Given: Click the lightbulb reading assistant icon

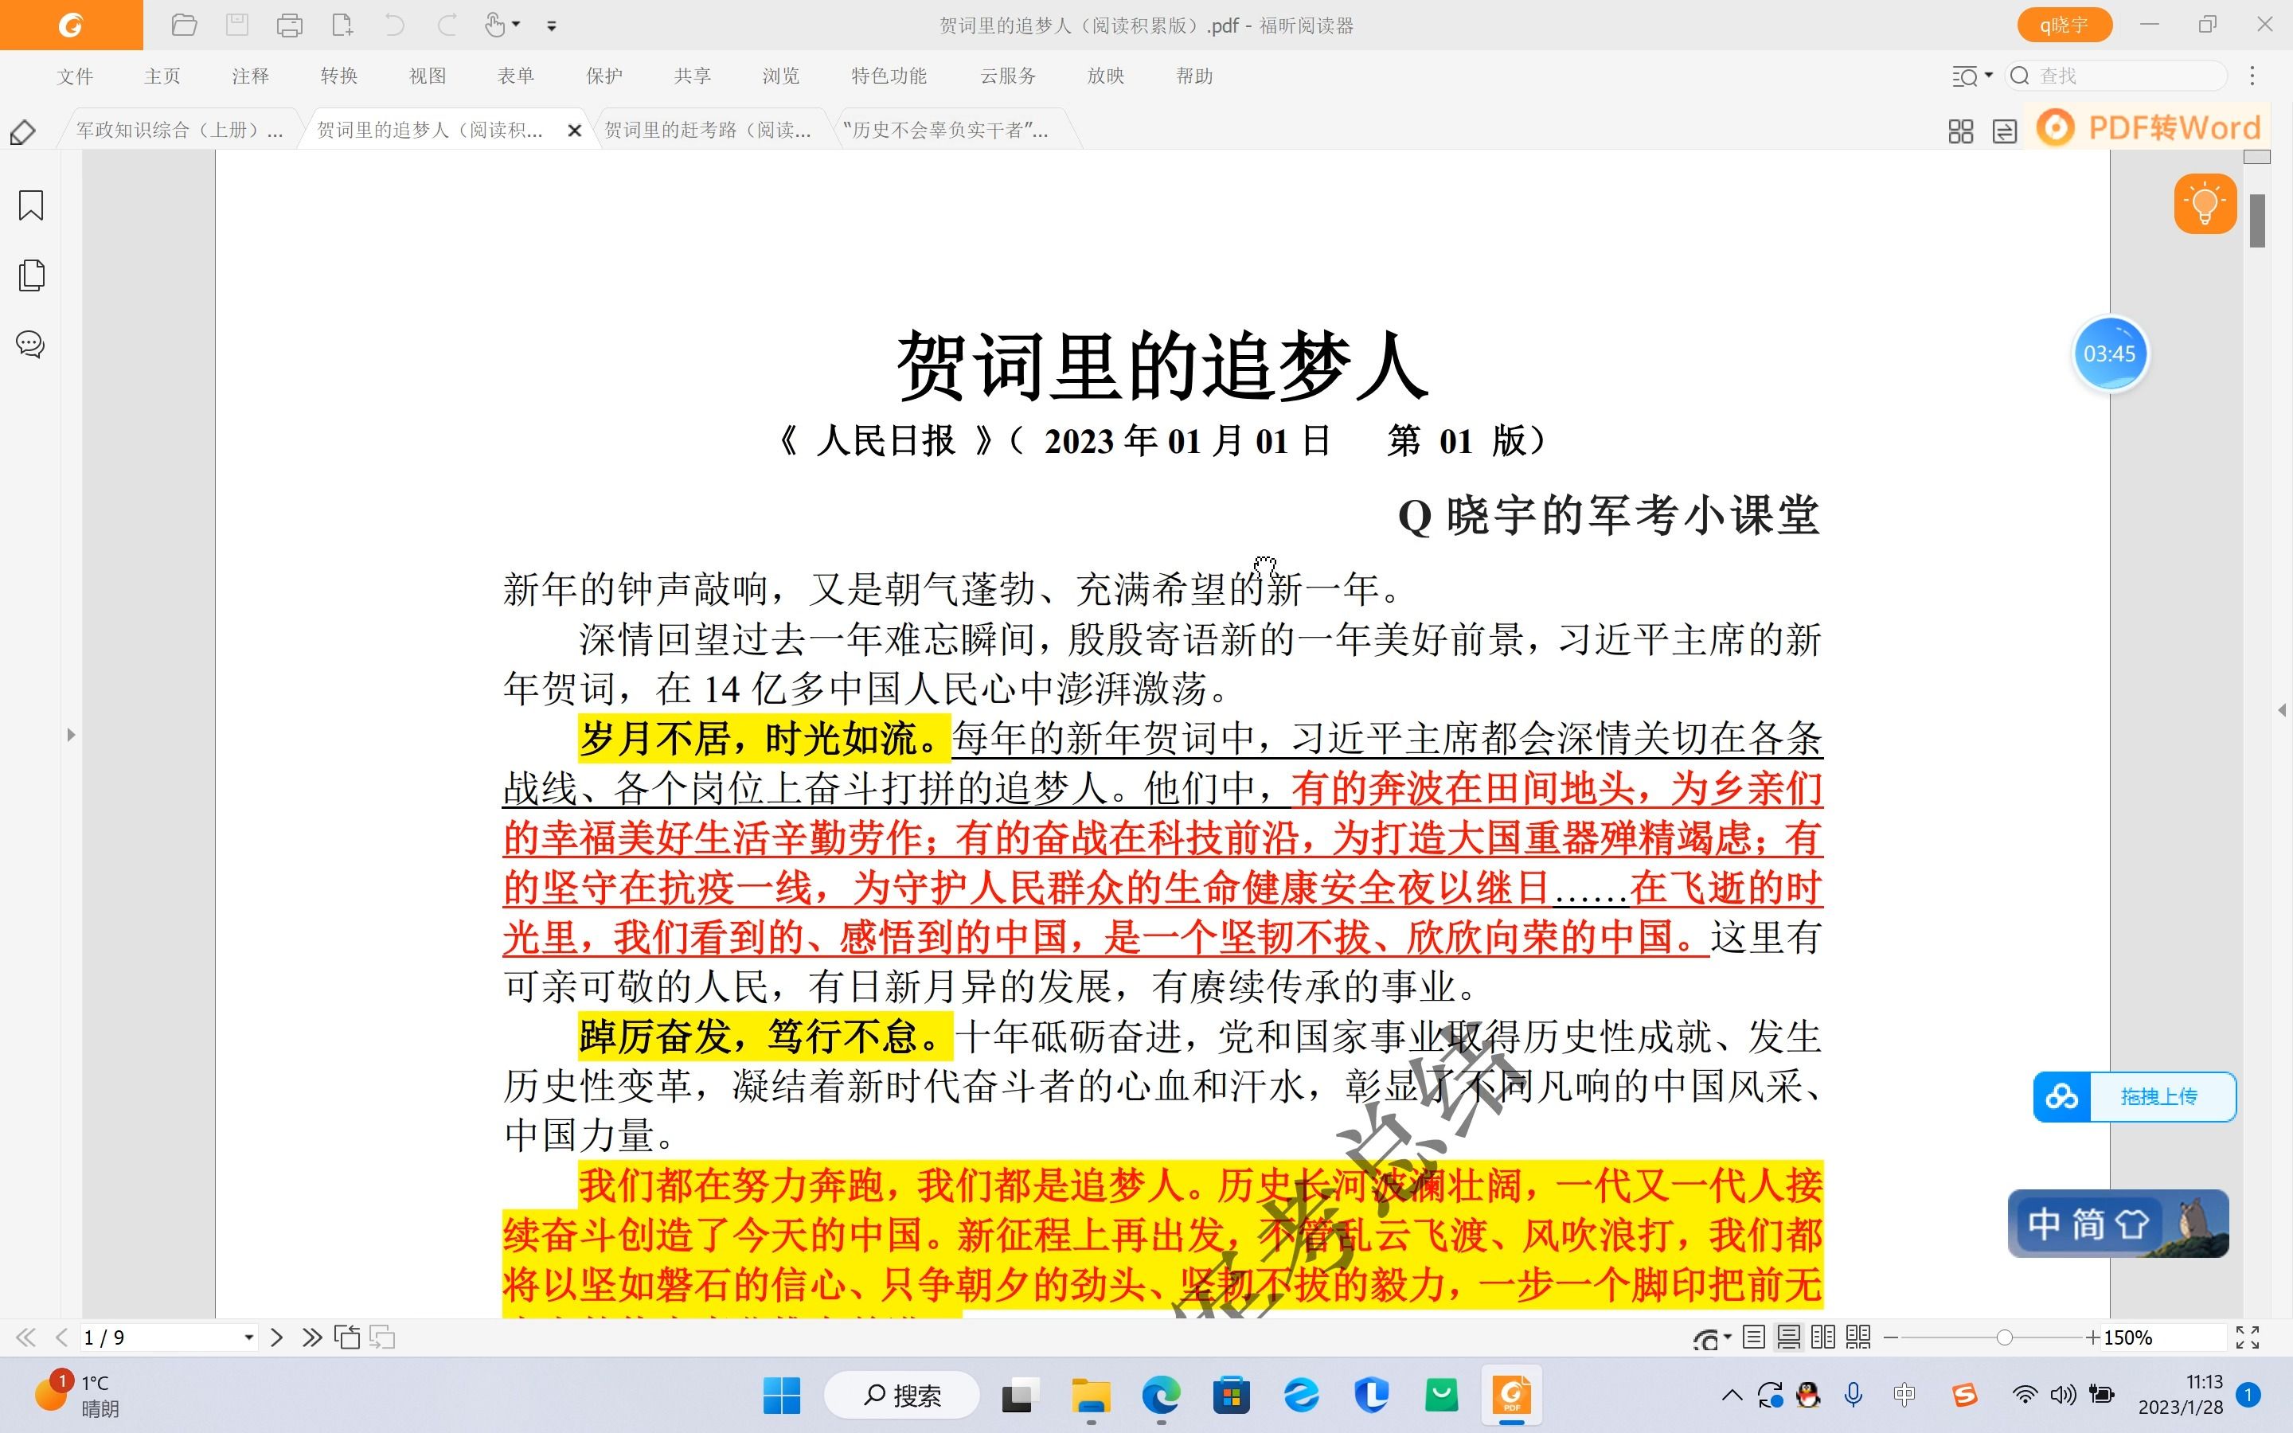Looking at the screenshot, I should point(2205,203).
